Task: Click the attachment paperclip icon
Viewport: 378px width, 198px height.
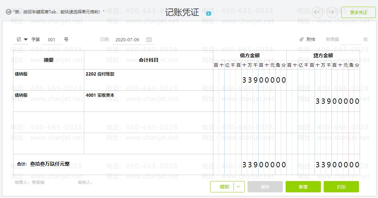Action: [x=301, y=40]
